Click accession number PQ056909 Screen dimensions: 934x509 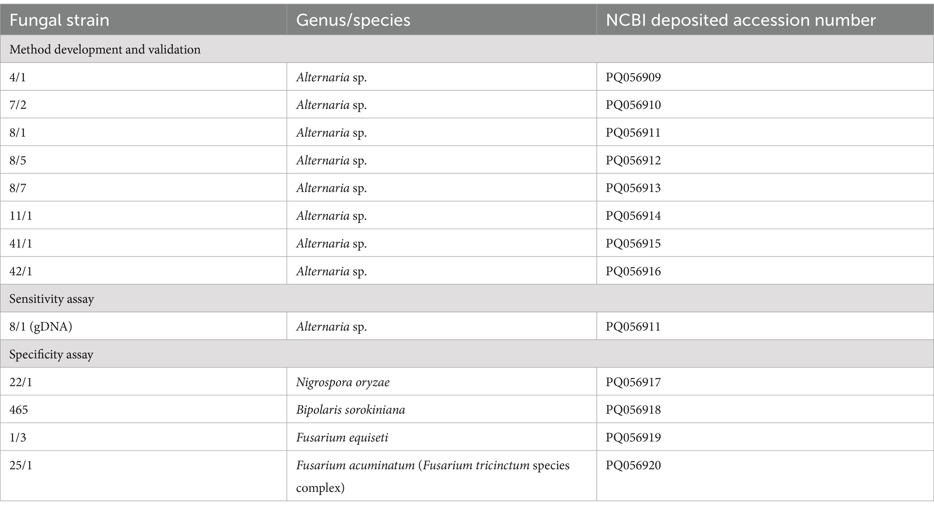[x=633, y=77]
